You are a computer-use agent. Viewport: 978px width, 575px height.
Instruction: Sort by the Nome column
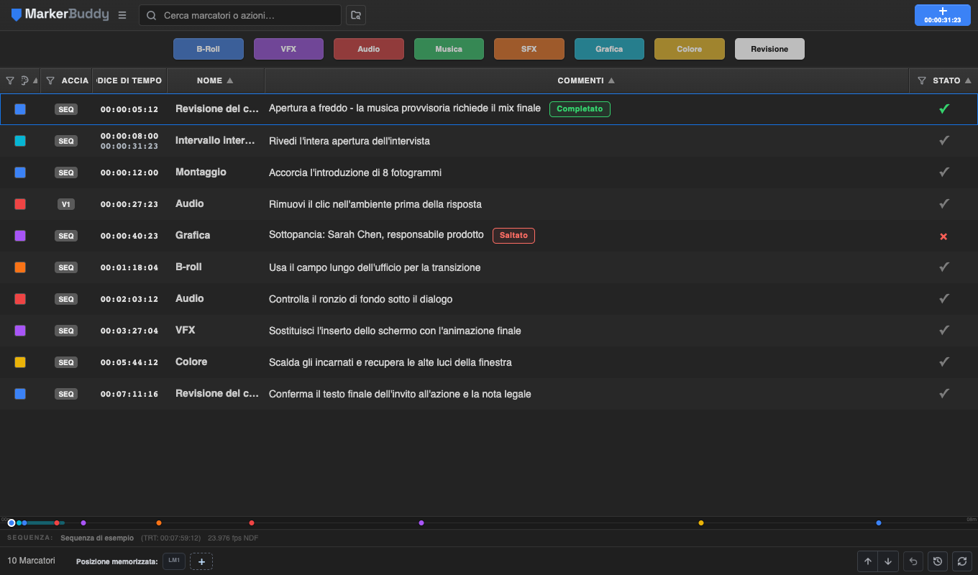pos(215,80)
